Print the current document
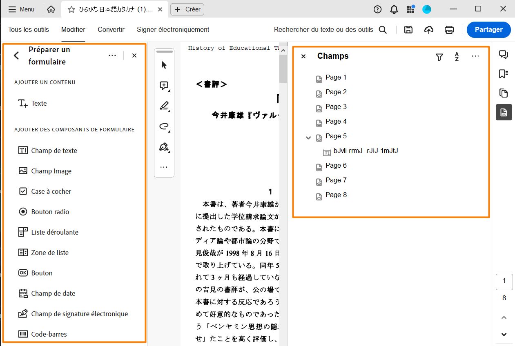 pos(449,29)
